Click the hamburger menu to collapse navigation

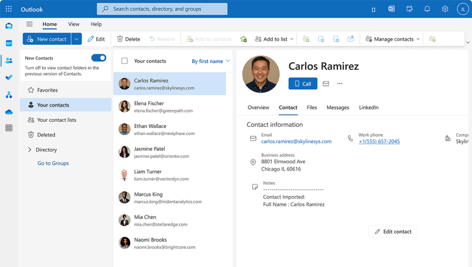[x=29, y=24]
